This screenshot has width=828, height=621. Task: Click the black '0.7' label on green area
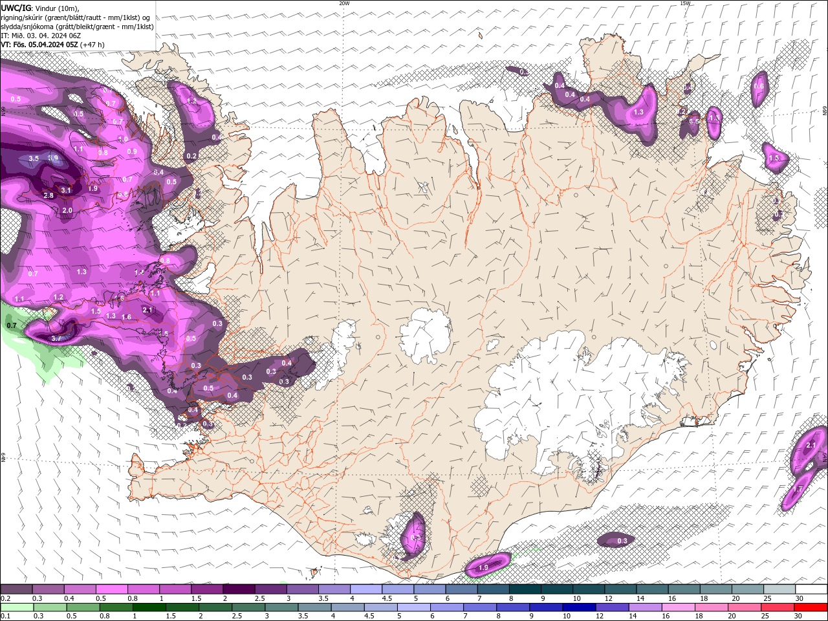click(x=12, y=325)
